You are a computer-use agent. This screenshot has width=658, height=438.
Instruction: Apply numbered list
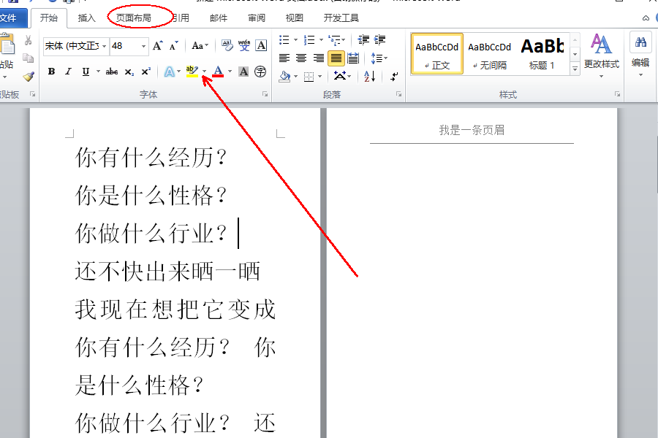(309, 40)
